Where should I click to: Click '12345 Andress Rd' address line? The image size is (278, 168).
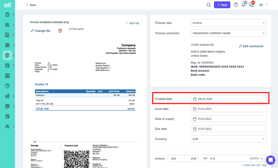click(202, 45)
